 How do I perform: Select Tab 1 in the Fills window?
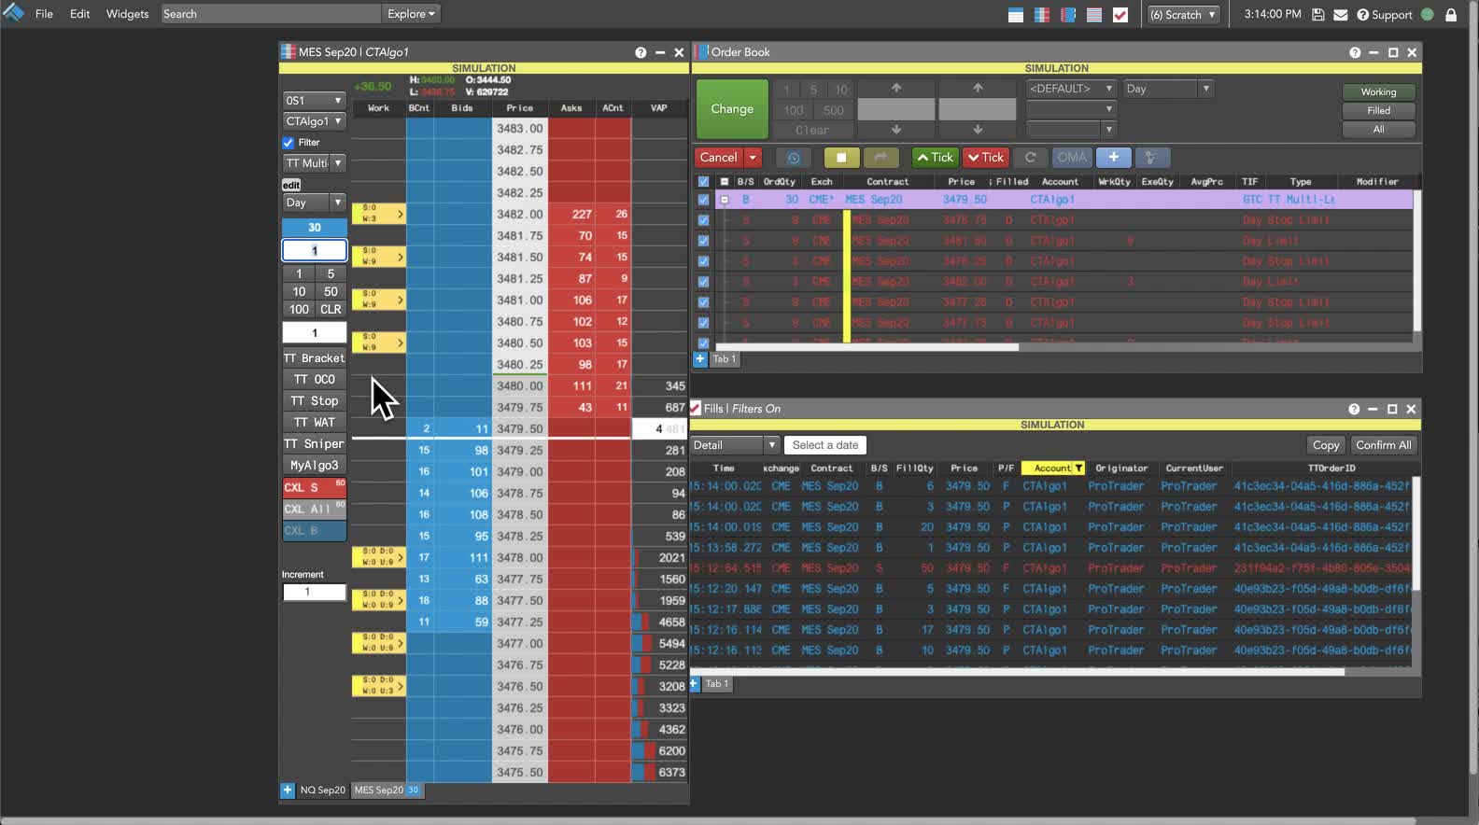[717, 684]
